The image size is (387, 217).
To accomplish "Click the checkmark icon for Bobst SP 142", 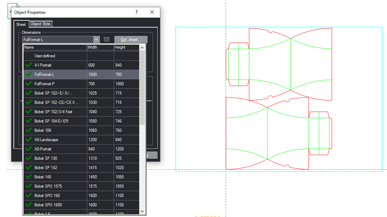I will [x=29, y=167].
